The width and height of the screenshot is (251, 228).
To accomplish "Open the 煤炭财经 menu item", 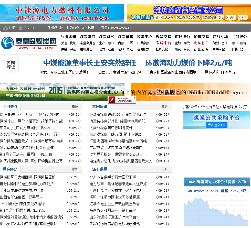I will pyautogui.click(x=107, y=37).
